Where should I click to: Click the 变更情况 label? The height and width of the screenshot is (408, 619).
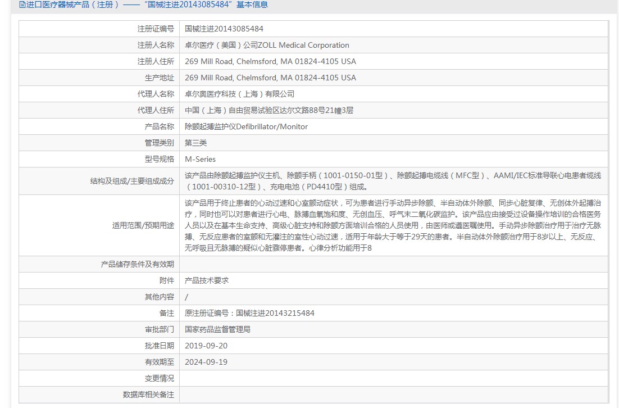coord(160,378)
